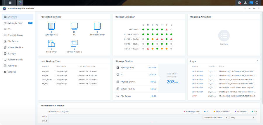Click 'Starting to remove the target folder' log

click(x=237, y=92)
